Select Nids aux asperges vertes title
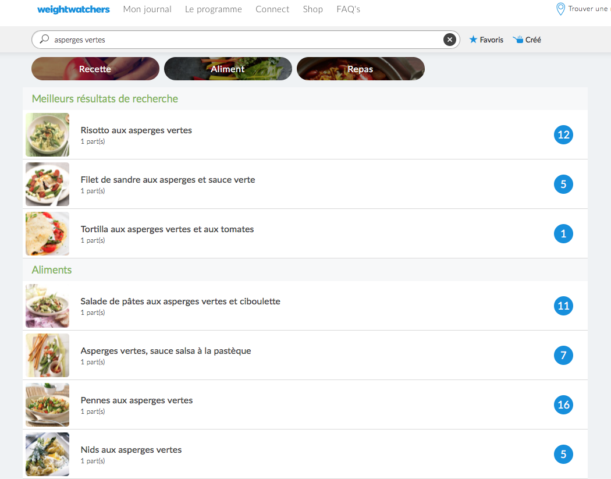 pos(131,450)
